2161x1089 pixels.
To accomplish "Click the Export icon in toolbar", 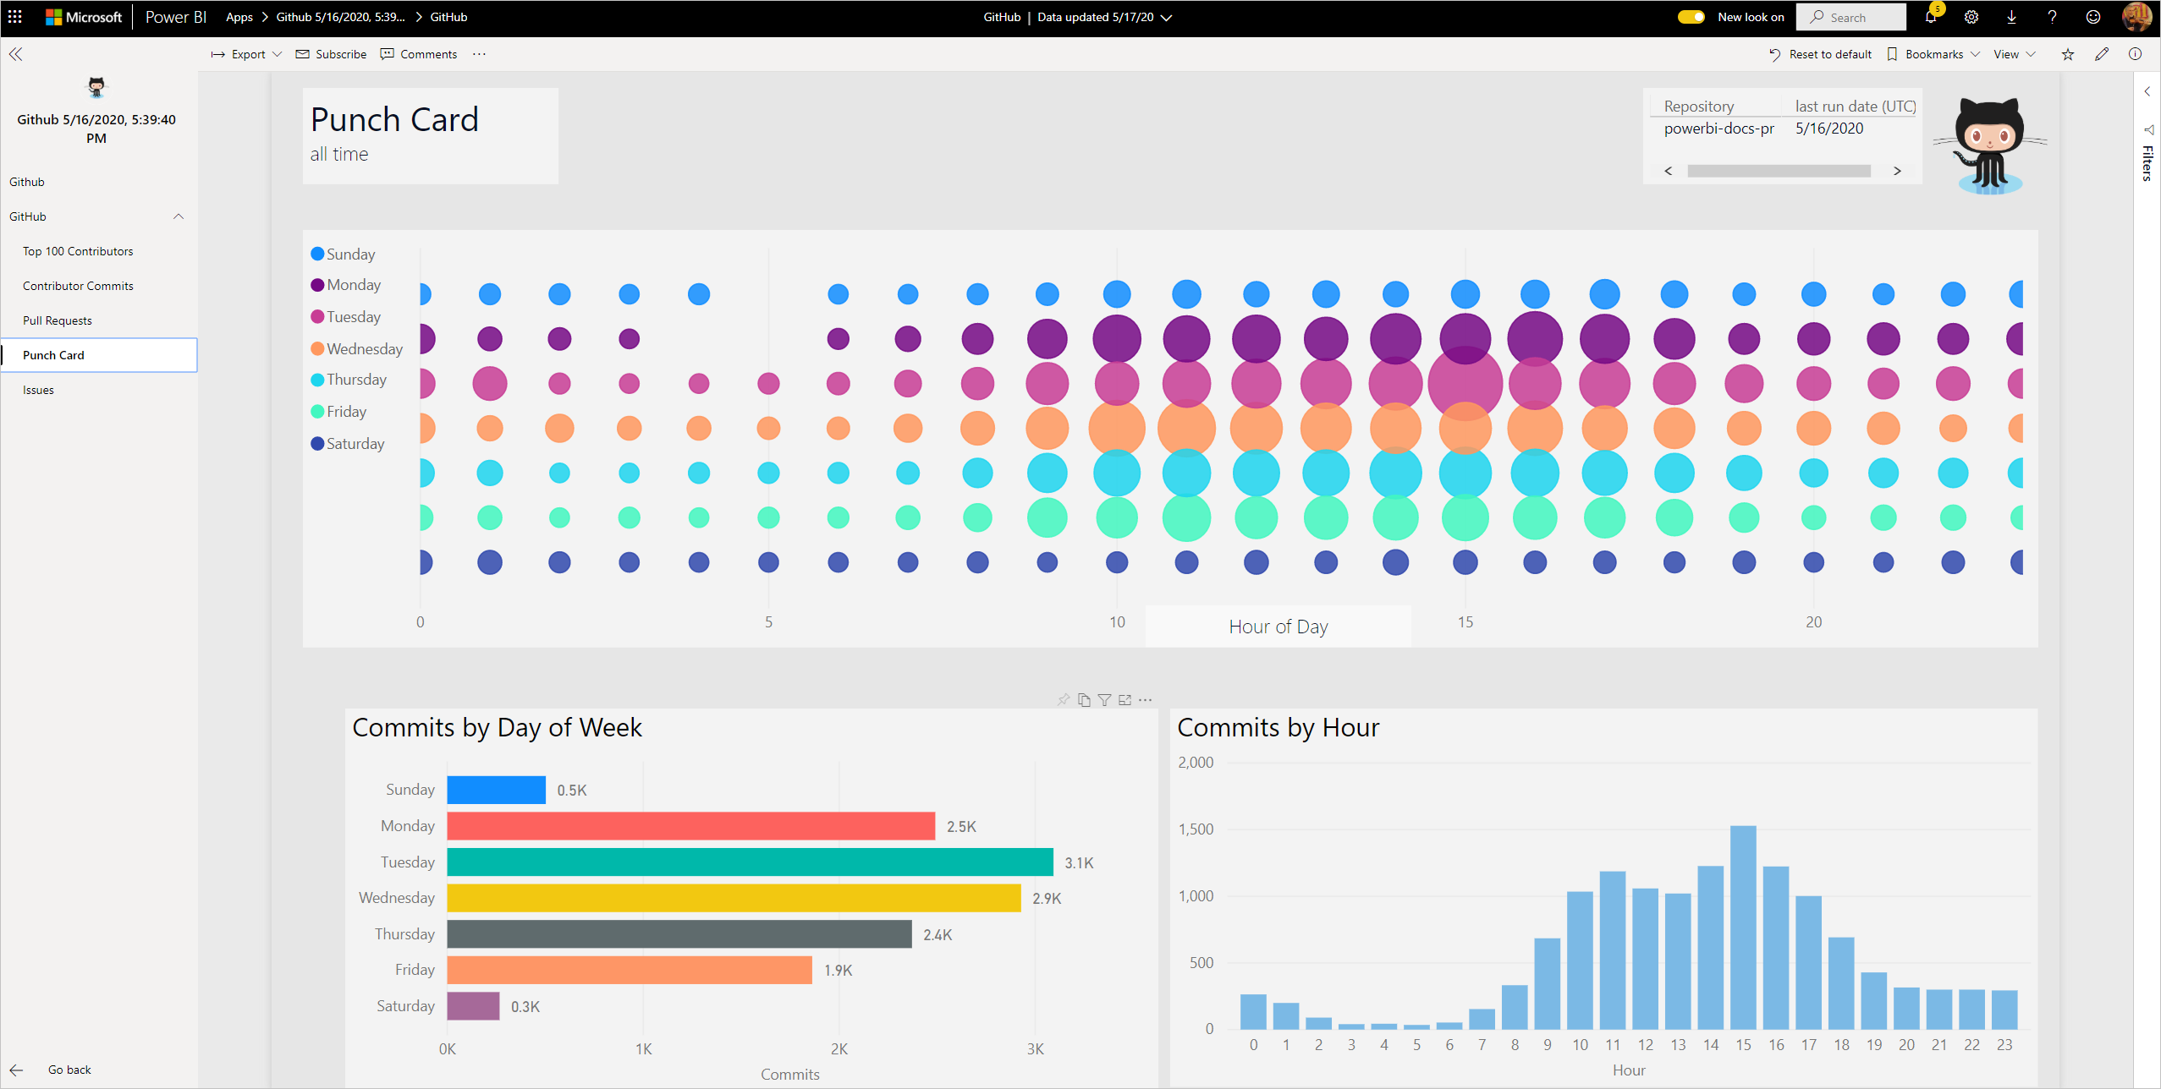I will [x=243, y=52].
